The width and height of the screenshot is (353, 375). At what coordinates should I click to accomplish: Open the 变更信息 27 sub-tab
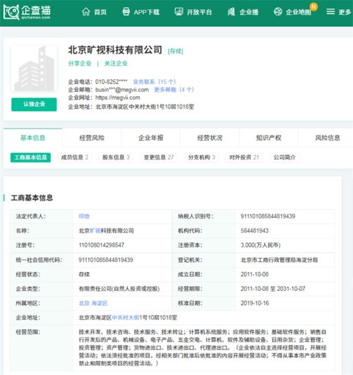pyautogui.click(x=159, y=157)
